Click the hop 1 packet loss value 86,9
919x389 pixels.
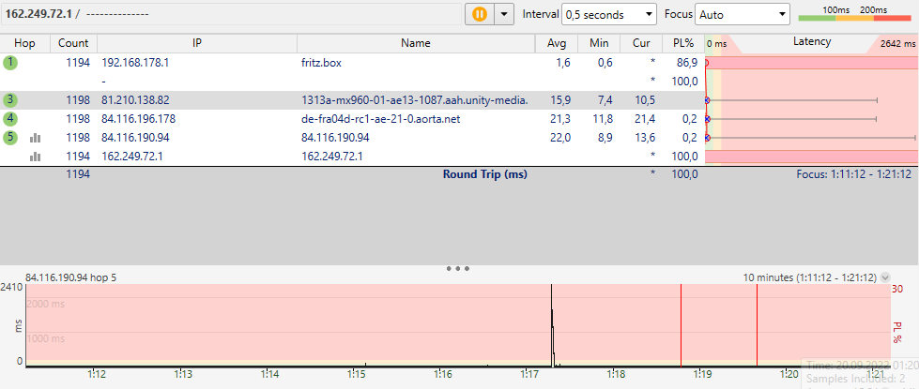pos(687,63)
